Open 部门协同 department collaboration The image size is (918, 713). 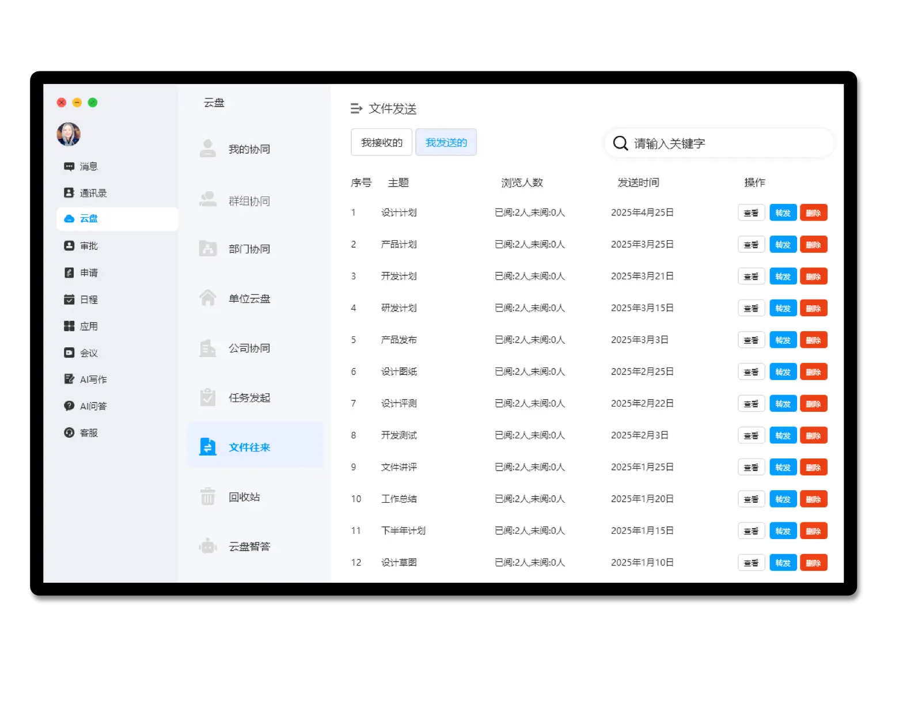(x=234, y=249)
